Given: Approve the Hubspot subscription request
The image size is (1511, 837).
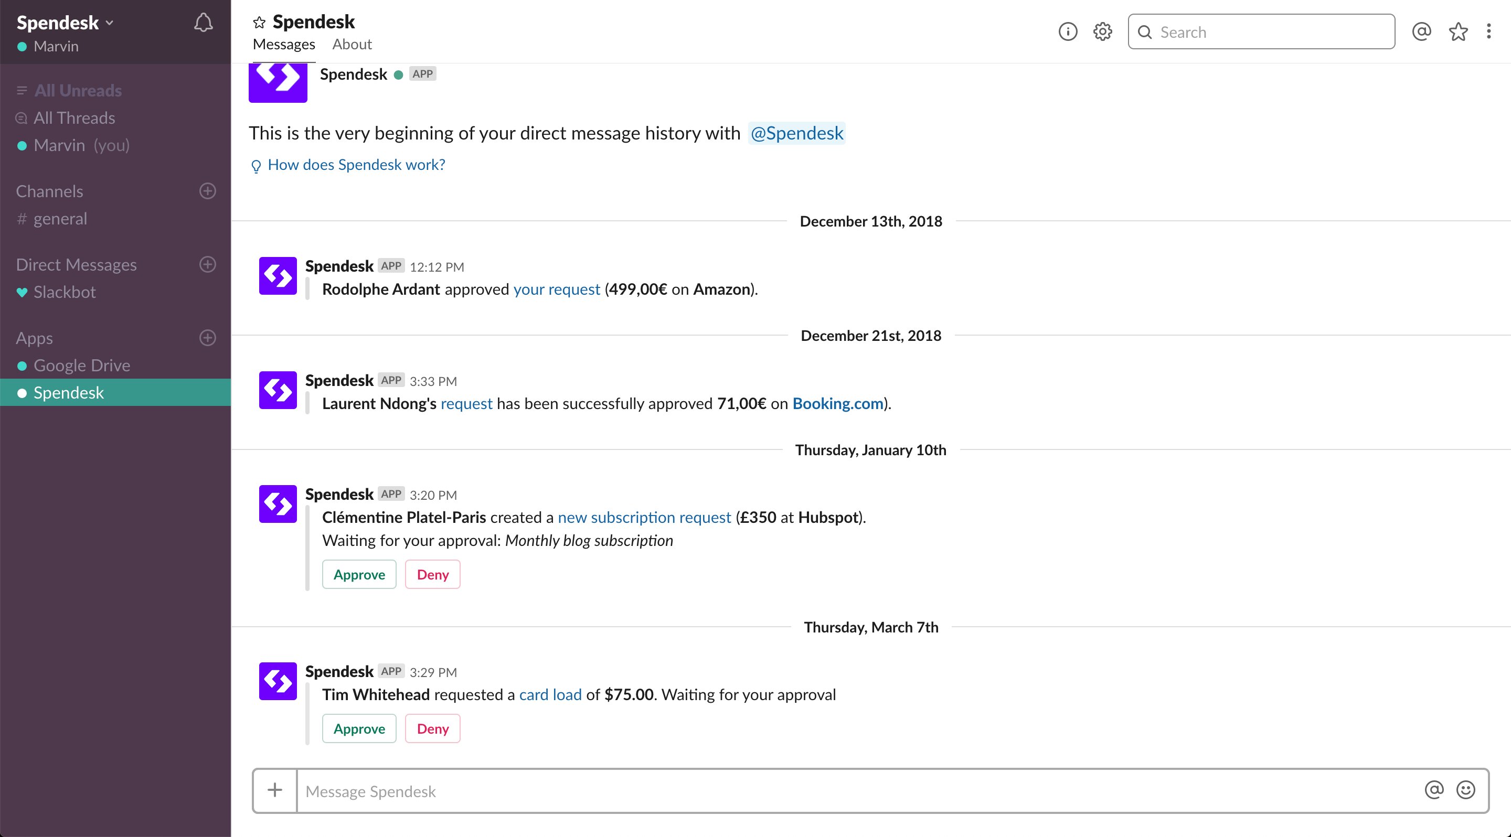Looking at the screenshot, I should pyautogui.click(x=359, y=574).
